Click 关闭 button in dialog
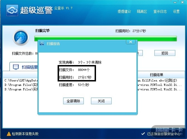187x139 pixels. pyautogui.click(x=101, y=101)
